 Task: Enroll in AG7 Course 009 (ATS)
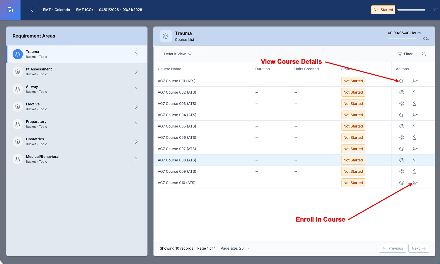[x=415, y=171]
